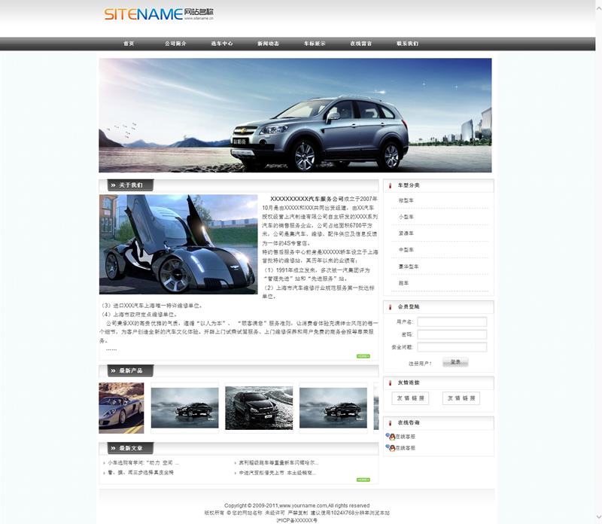Click the 用户名 input field

click(x=451, y=322)
